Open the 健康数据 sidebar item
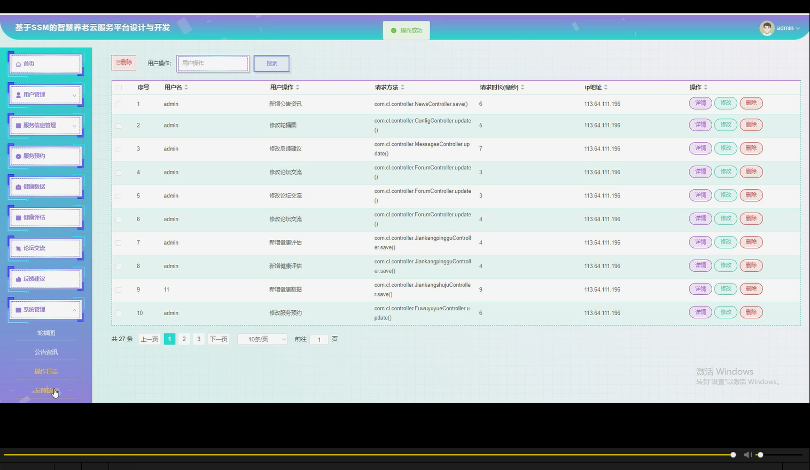This screenshot has width=810, height=470. 45,186
